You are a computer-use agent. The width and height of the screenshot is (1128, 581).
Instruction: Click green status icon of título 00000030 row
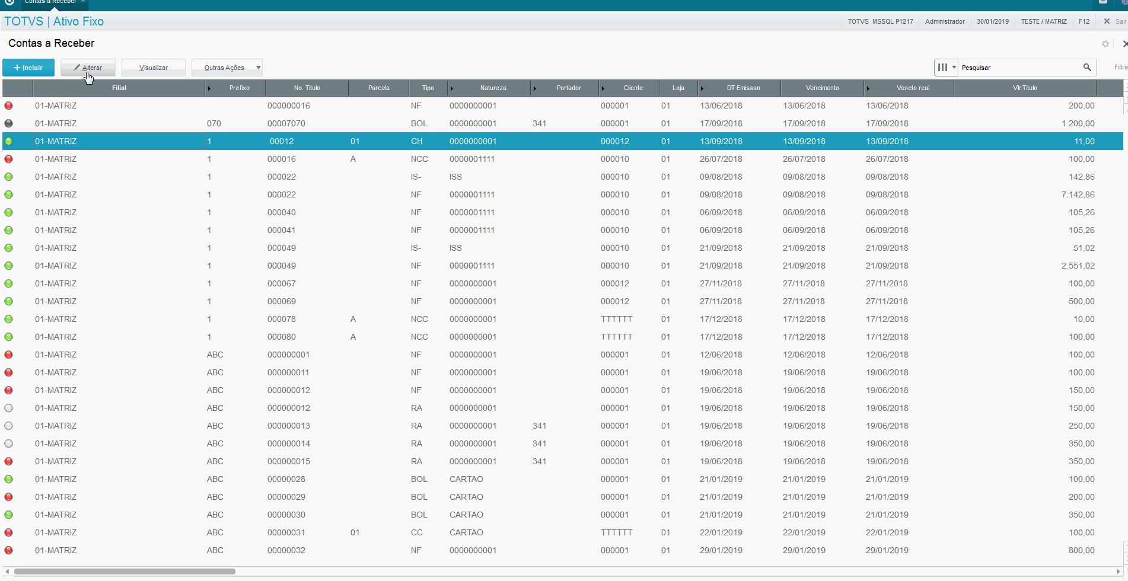click(9, 515)
